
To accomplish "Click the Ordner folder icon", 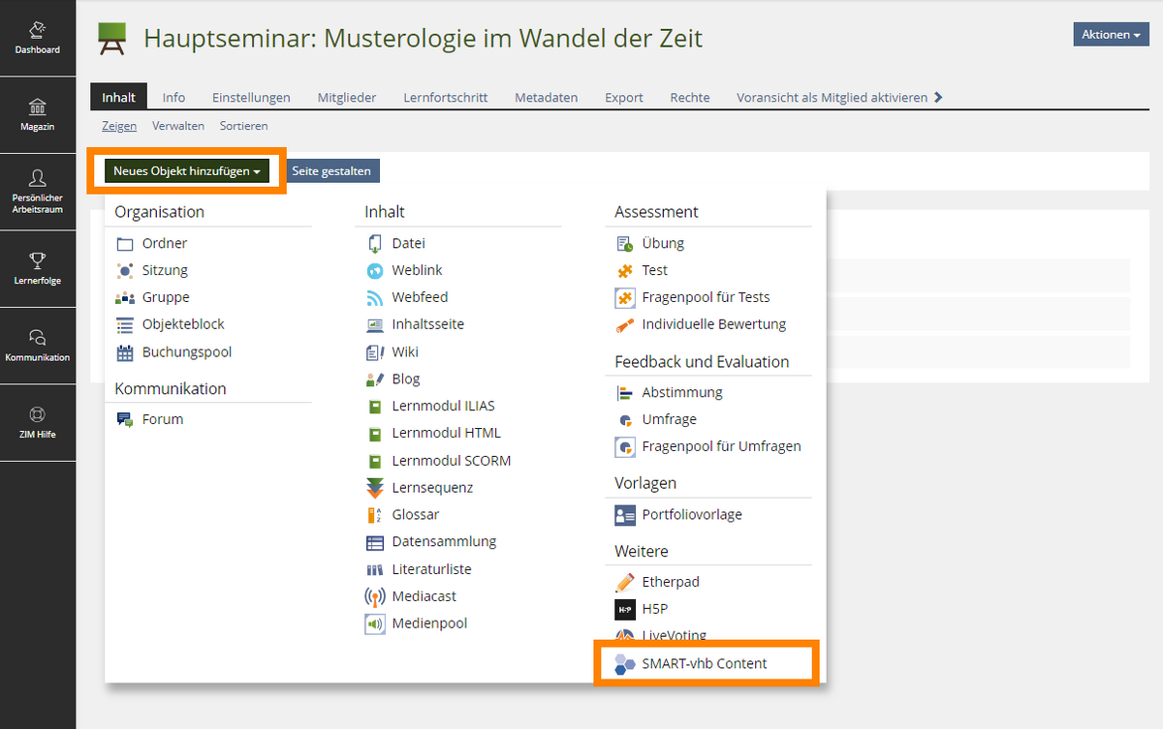I will pos(125,244).
